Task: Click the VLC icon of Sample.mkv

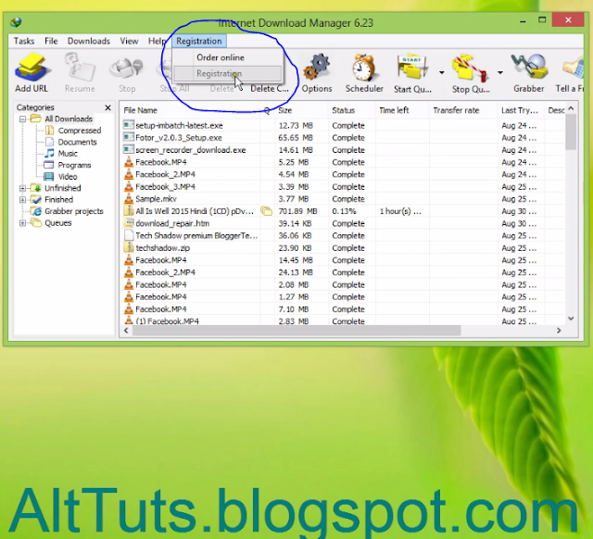Action: (x=129, y=199)
